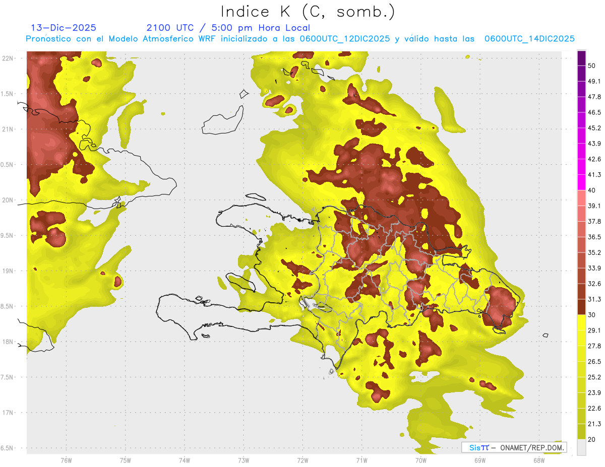Screen dimensions: 605x467
Task: Click the '70W' longitude label
Action: pyautogui.click(x=420, y=460)
